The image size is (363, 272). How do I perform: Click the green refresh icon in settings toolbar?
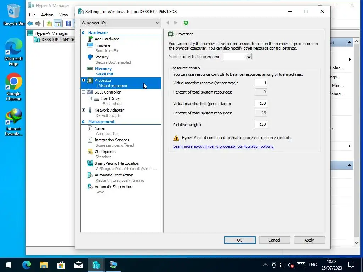(x=186, y=23)
